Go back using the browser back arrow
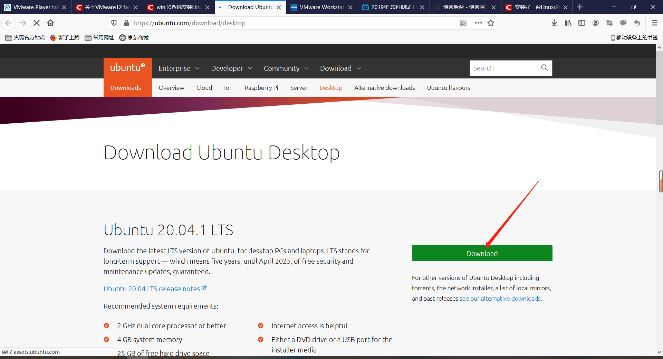 coord(9,23)
